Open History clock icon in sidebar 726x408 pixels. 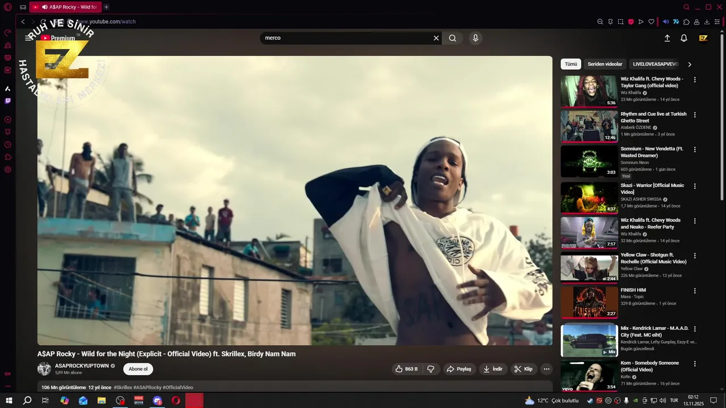[8, 144]
